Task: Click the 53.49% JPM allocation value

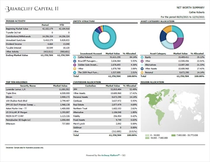Action: [x=133, y=89]
